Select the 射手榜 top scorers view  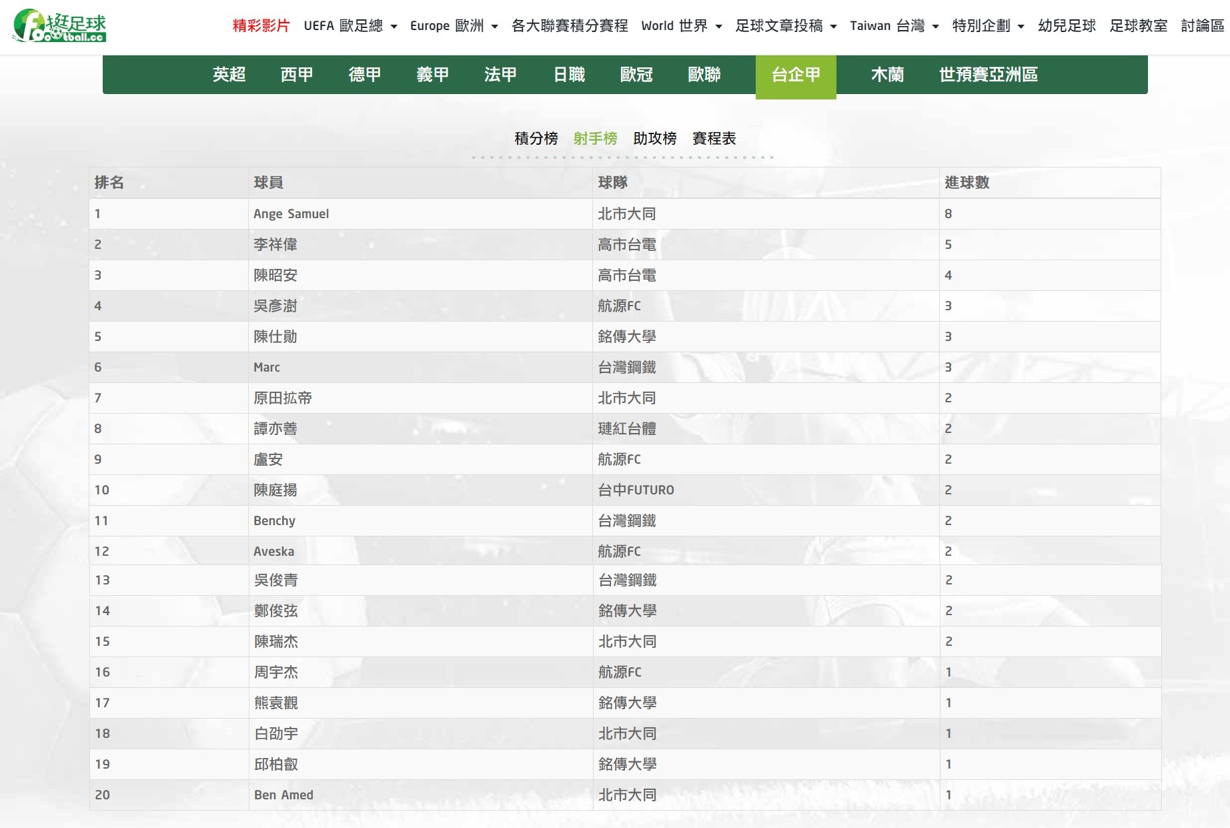click(595, 138)
